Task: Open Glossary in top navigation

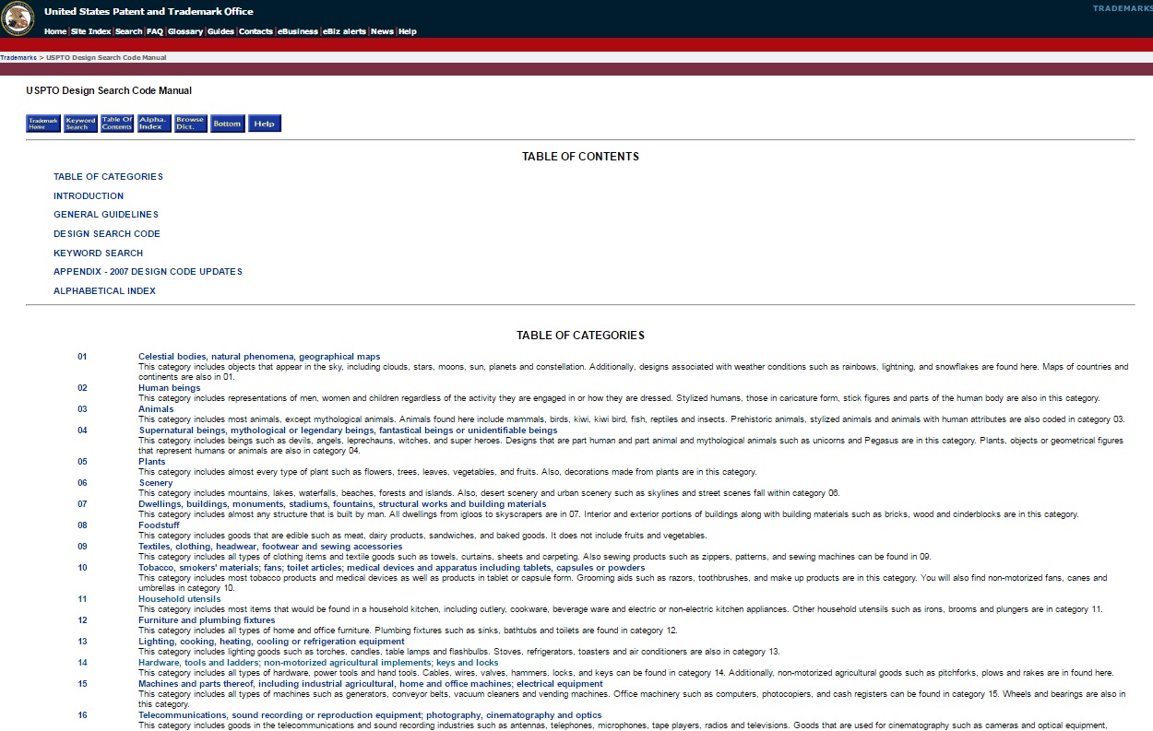Action: [185, 31]
